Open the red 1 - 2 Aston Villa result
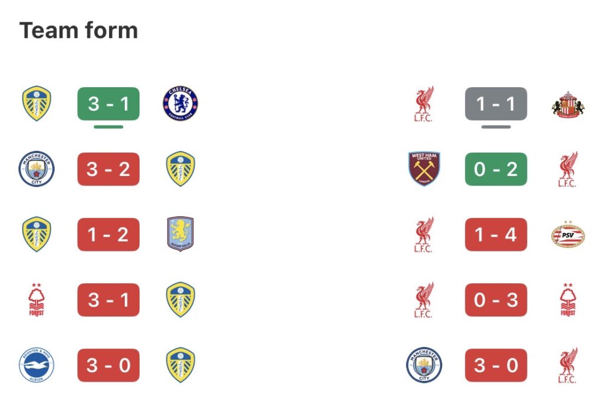Image resolution: width=603 pixels, height=401 pixels. 108,234
